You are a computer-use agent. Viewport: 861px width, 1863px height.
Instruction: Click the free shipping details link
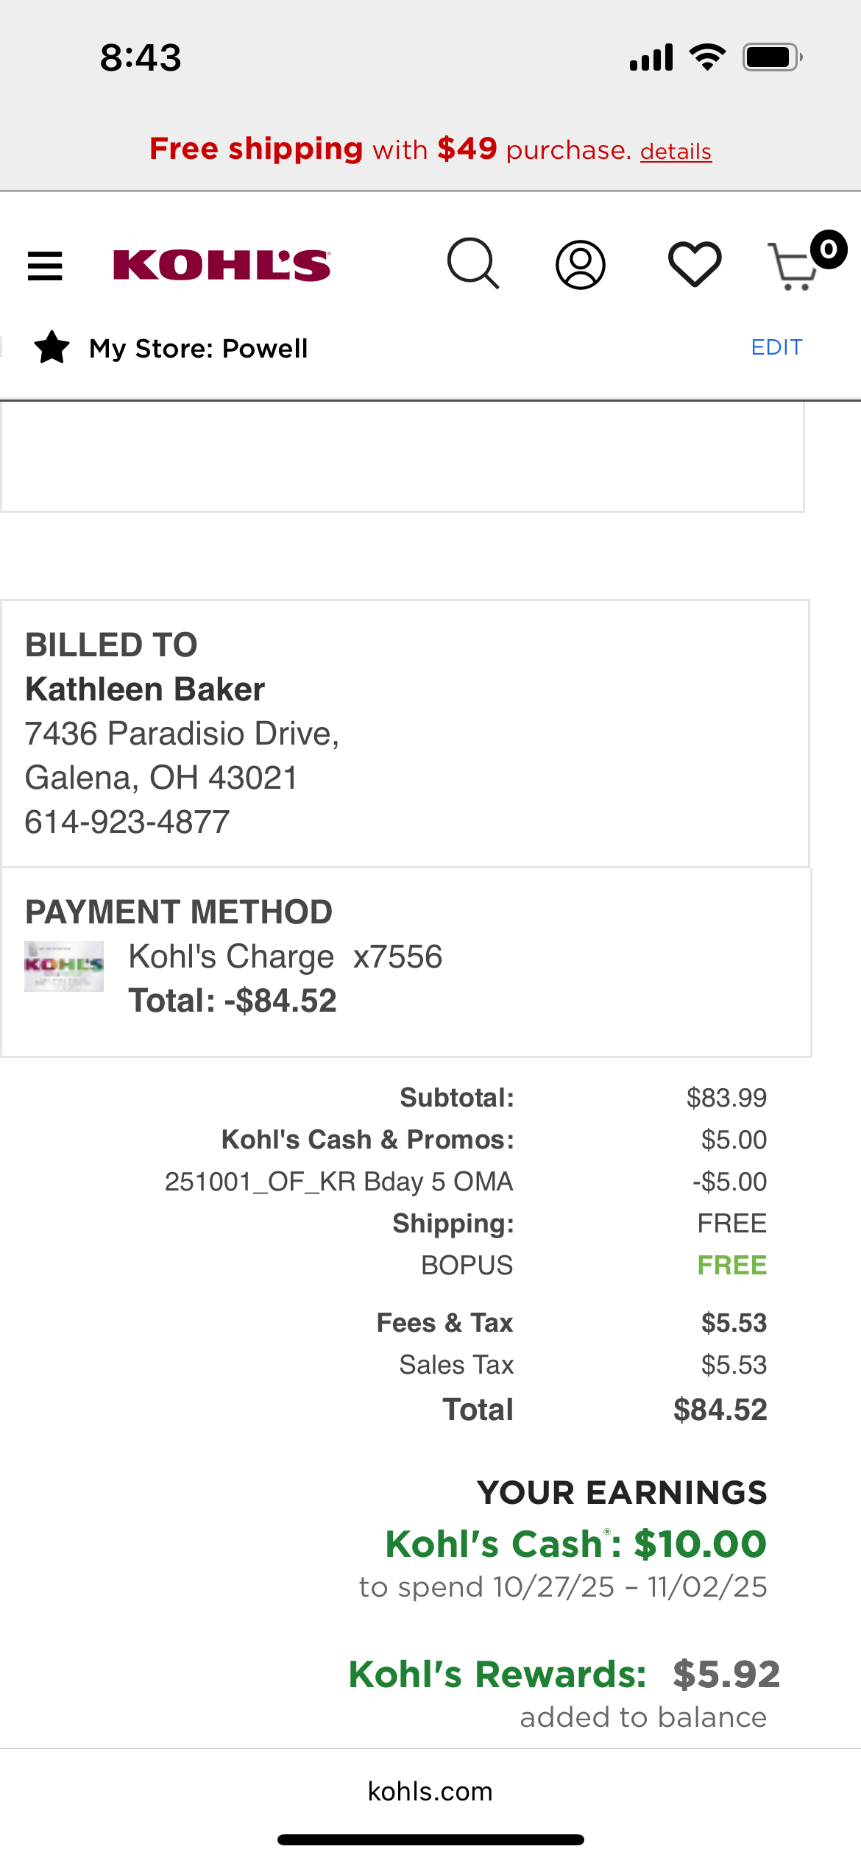676,151
